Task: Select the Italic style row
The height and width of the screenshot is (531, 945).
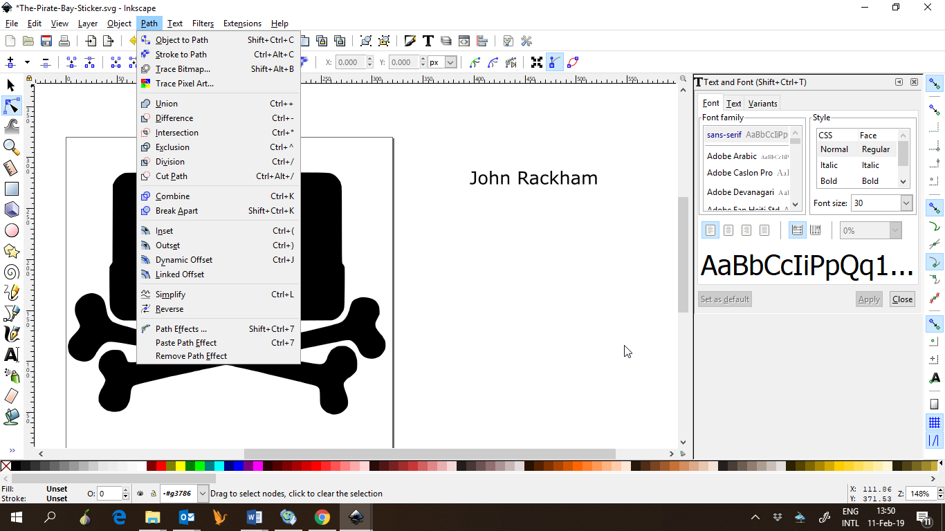Action: point(857,165)
